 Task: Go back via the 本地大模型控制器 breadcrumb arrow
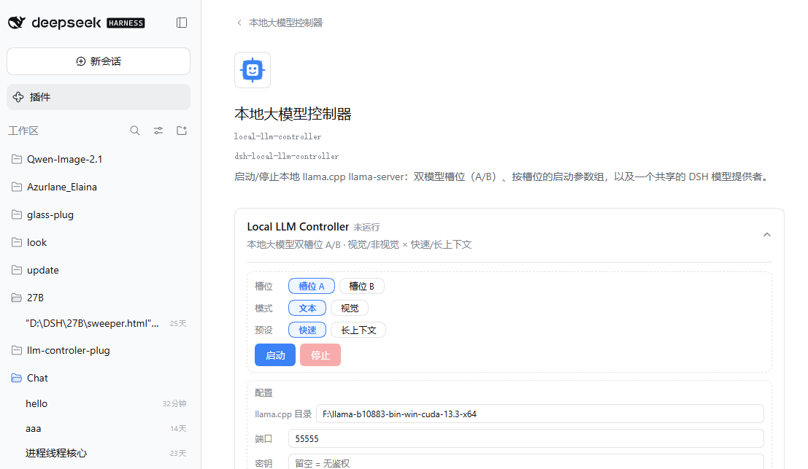click(x=239, y=23)
